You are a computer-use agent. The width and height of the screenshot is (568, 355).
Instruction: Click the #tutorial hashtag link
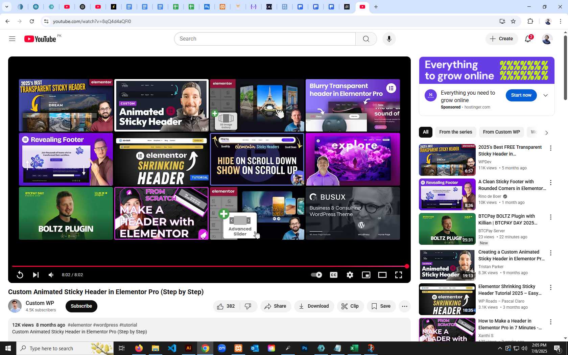coord(128,325)
